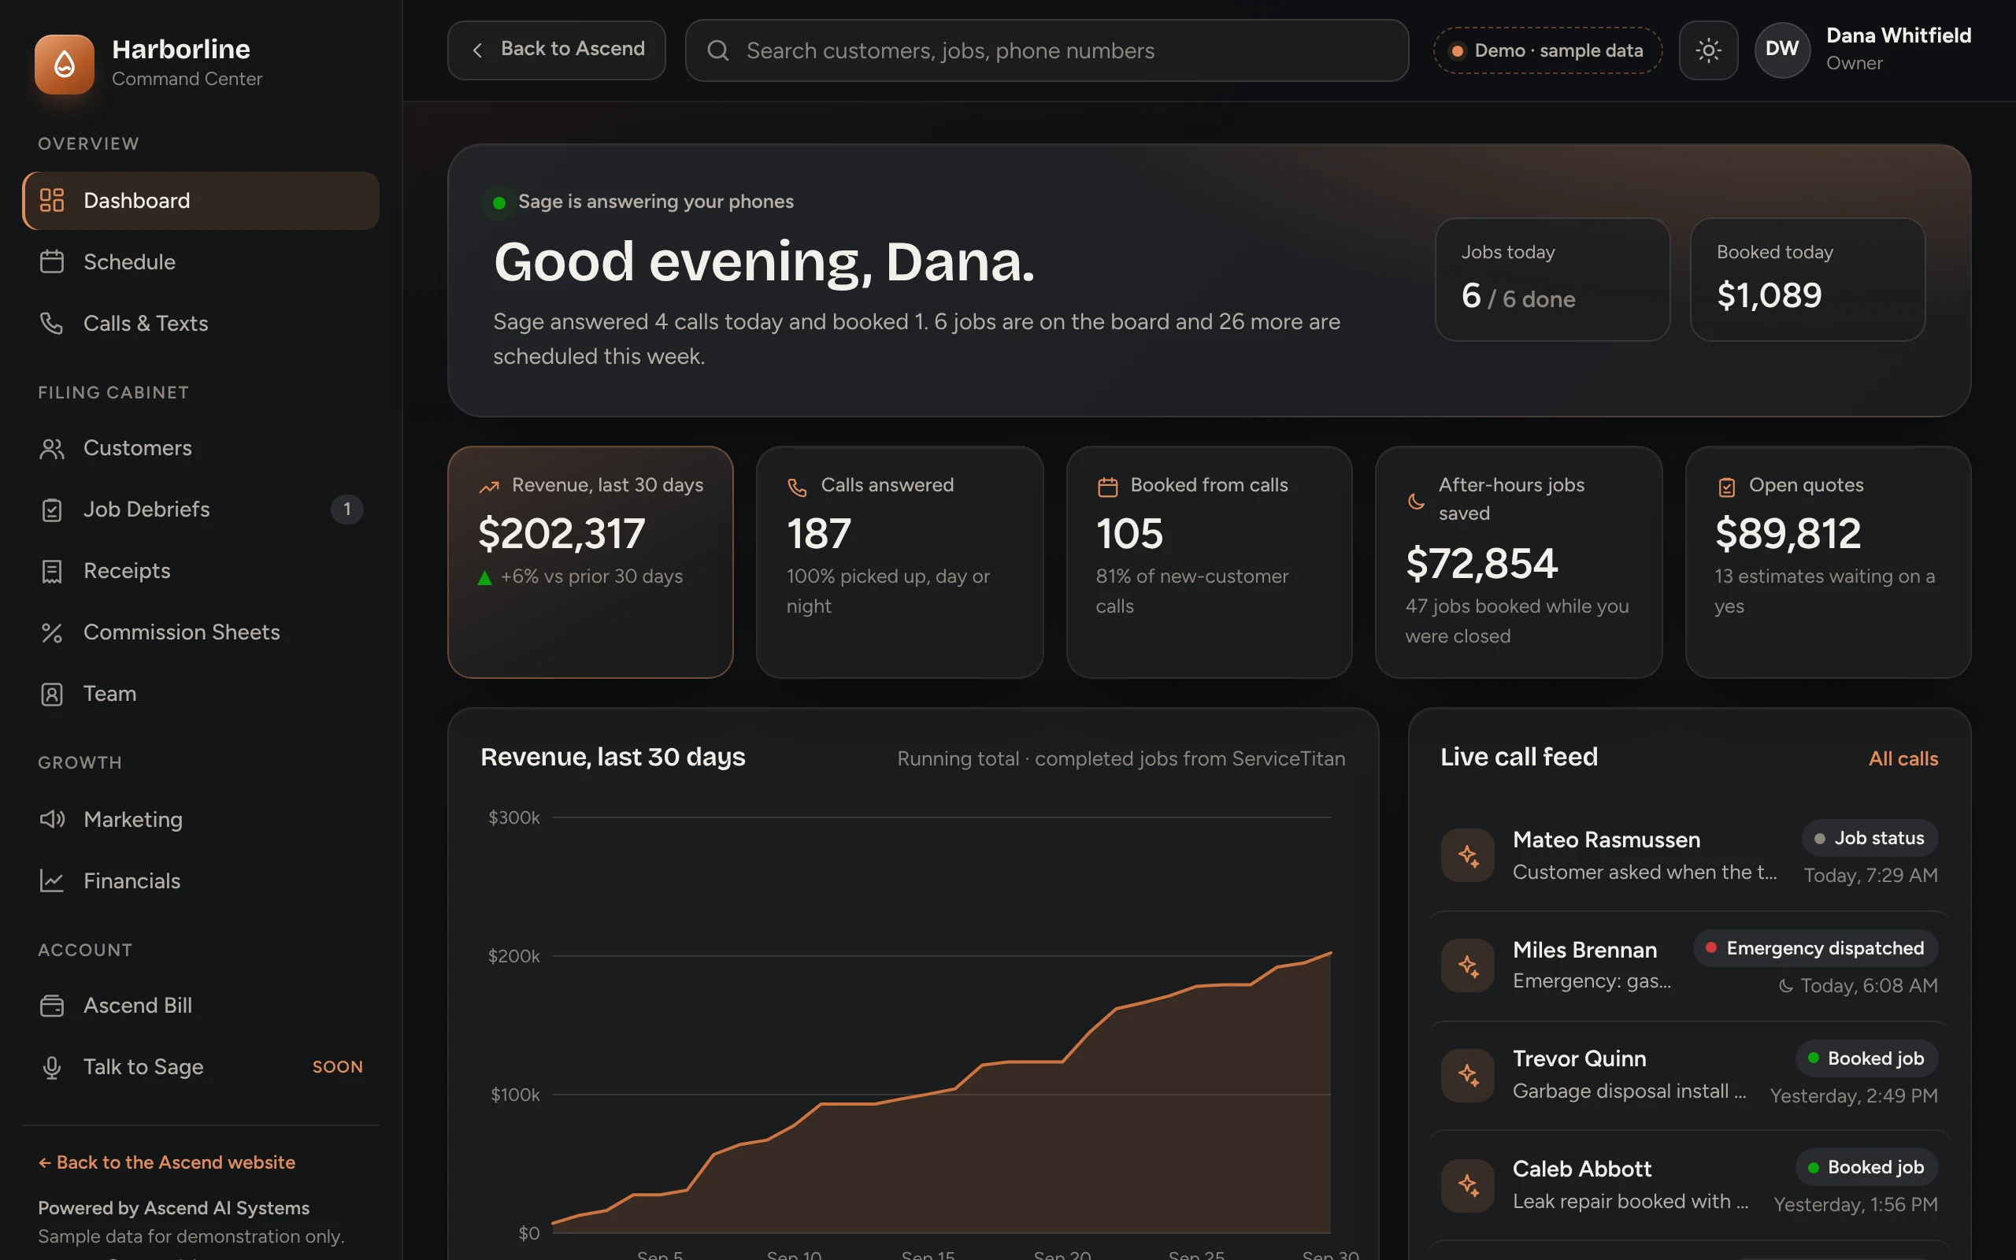The image size is (2016, 1260).
Task: Click the Emergency dispatched status tag
Action: click(1816, 948)
